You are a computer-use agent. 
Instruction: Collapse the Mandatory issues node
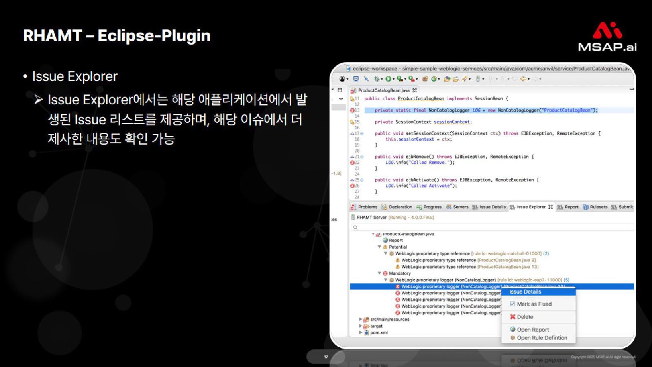(x=379, y=273)
